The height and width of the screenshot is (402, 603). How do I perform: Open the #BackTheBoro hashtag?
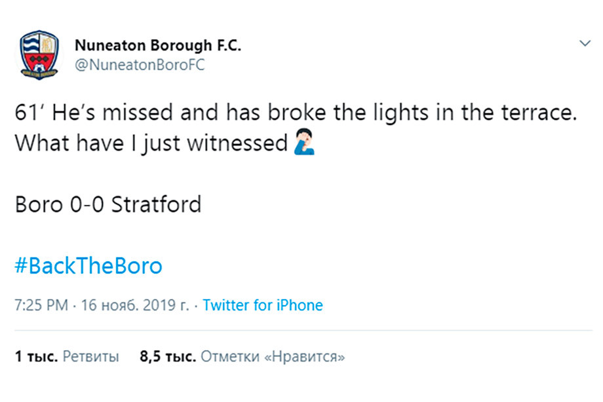point(88,266)
